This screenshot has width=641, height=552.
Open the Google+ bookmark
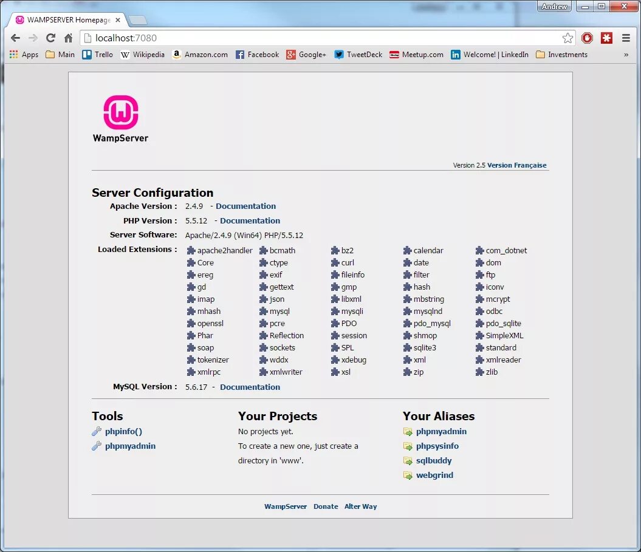306,54
